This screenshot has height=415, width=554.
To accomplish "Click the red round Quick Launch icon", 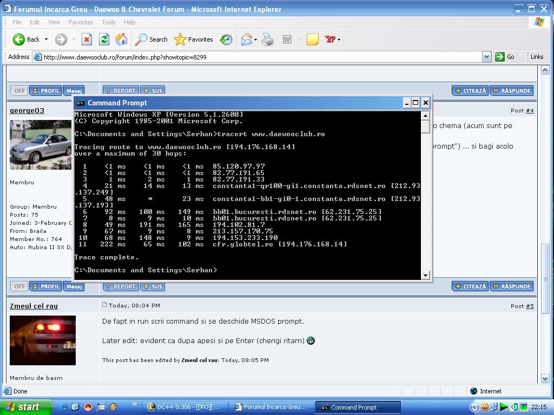I will pos(88,407).
